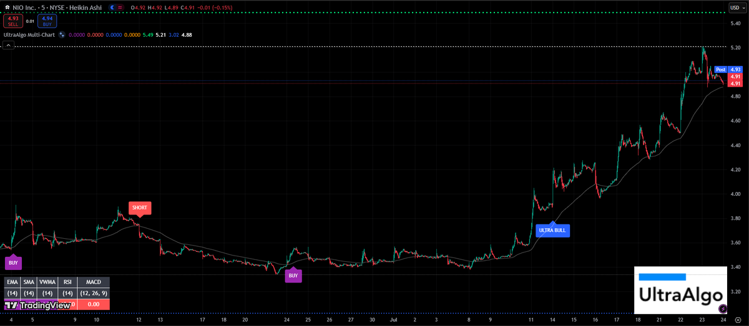
Task: Click the SMA header cell in table
Action: pos(29,282)
